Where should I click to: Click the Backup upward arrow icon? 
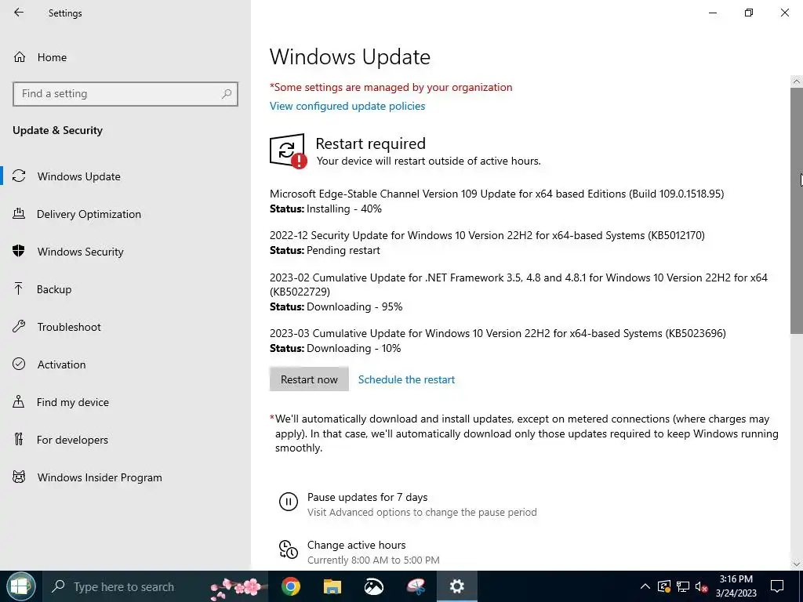point(19,288)
